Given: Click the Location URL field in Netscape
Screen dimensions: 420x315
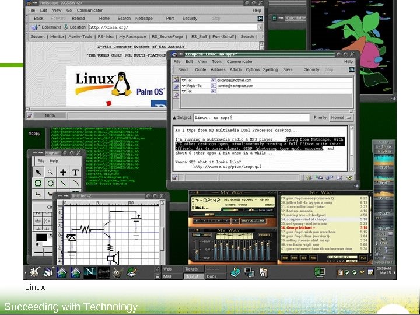Looking at the screenshot, I should [x=173, y=27].
